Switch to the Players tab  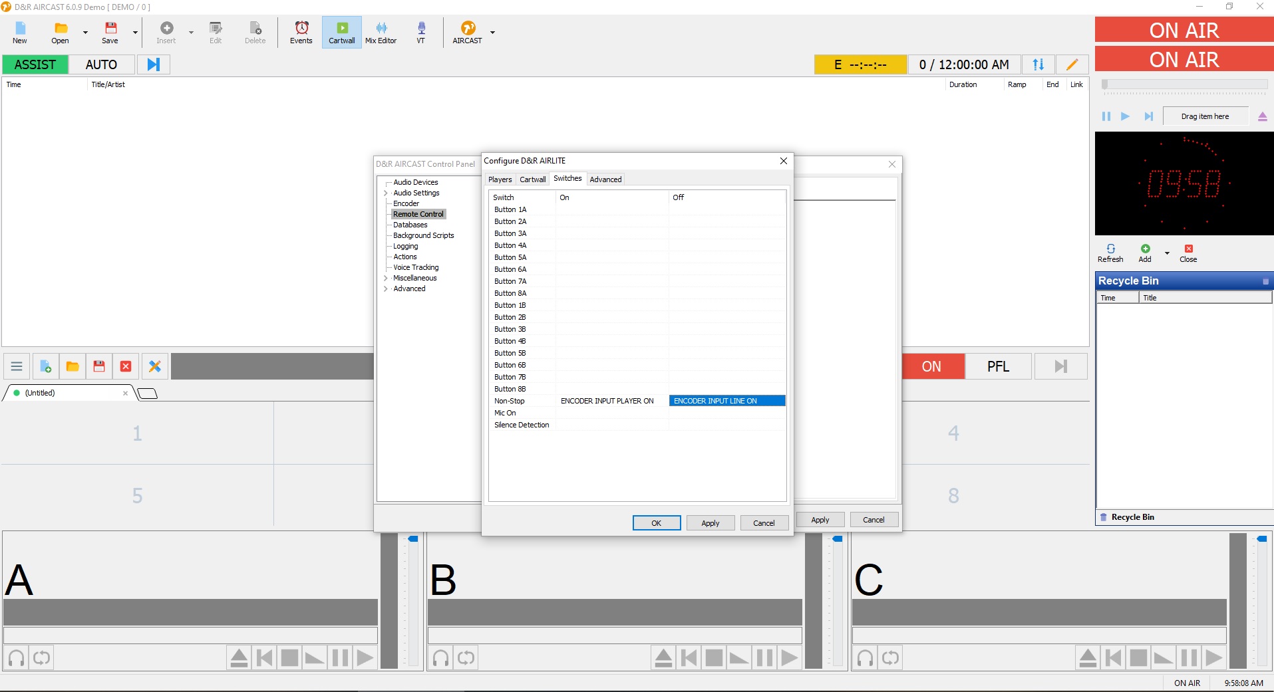[500, 179]
